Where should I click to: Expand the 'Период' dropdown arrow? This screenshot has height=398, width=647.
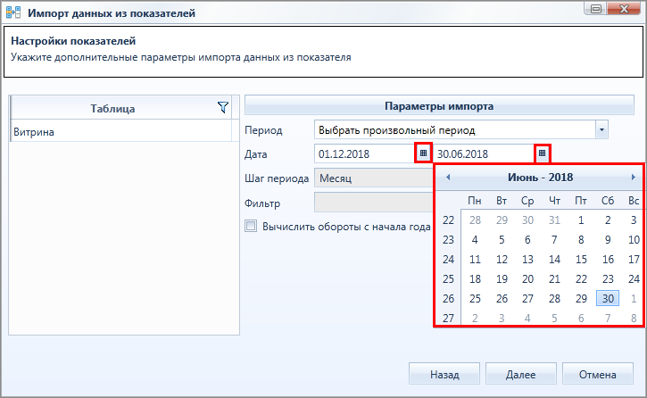tap(601, 130)
